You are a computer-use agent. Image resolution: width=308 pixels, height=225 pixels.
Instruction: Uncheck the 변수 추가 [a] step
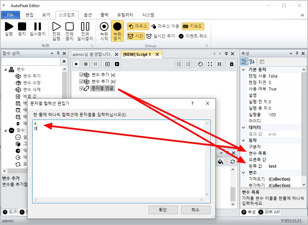point(81,75)
